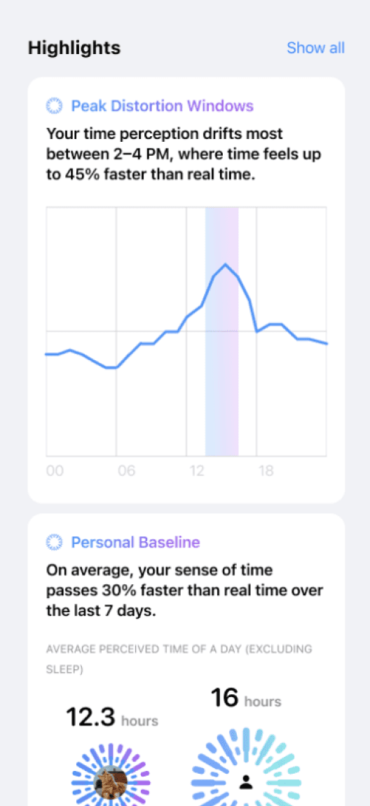The width and height of the screenshot is (370, 806).
Task: Tap the 12.3 hours perceived value
Action: (x=112, y=717)
